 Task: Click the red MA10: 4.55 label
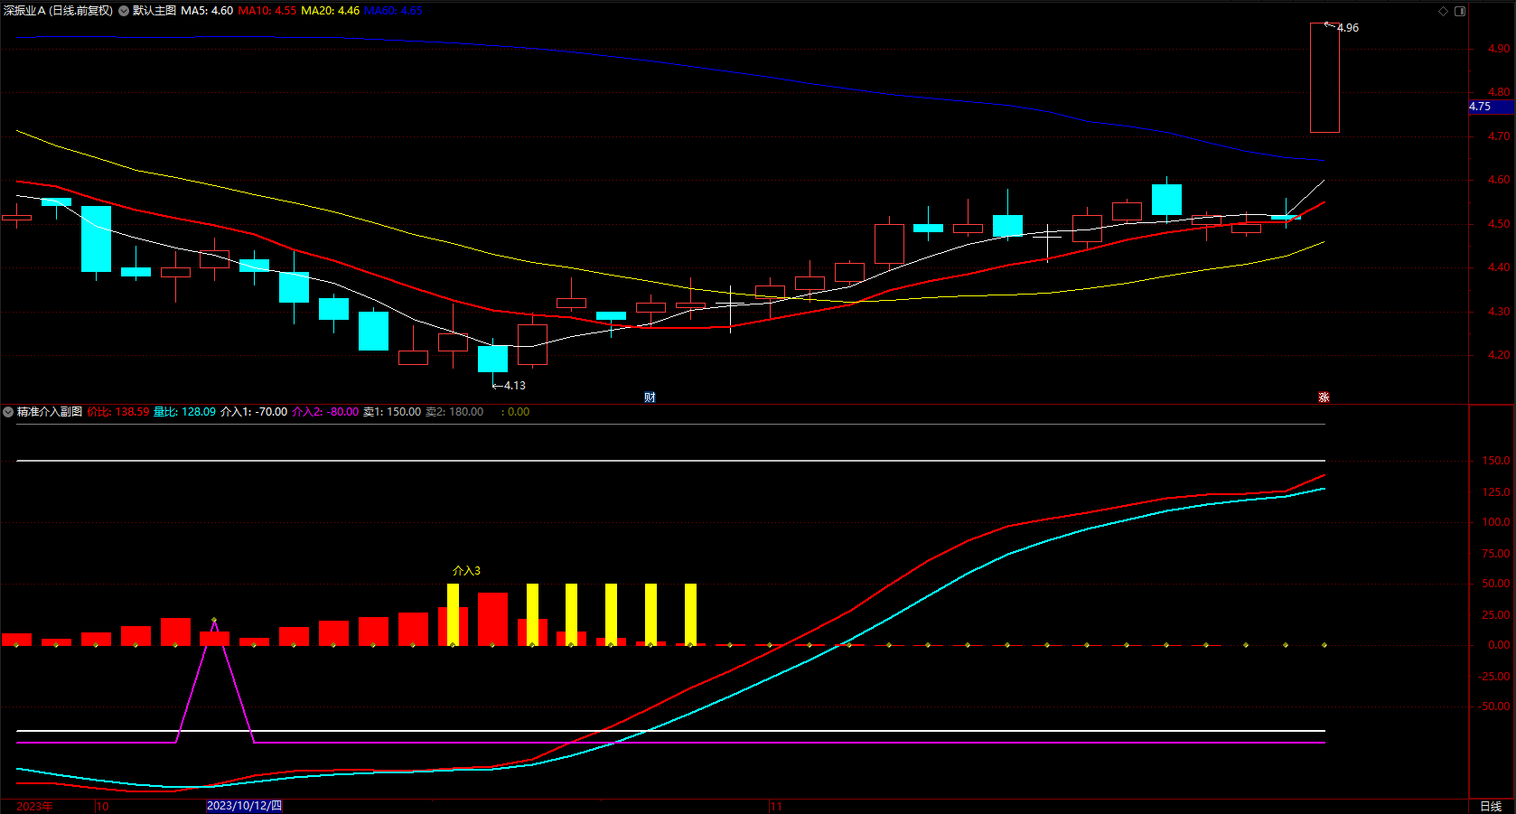[x=267, y=11]
